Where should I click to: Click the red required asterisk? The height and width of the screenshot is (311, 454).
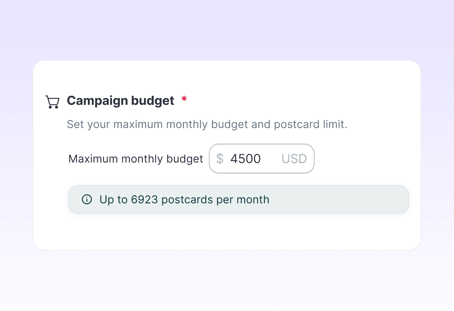184,99
